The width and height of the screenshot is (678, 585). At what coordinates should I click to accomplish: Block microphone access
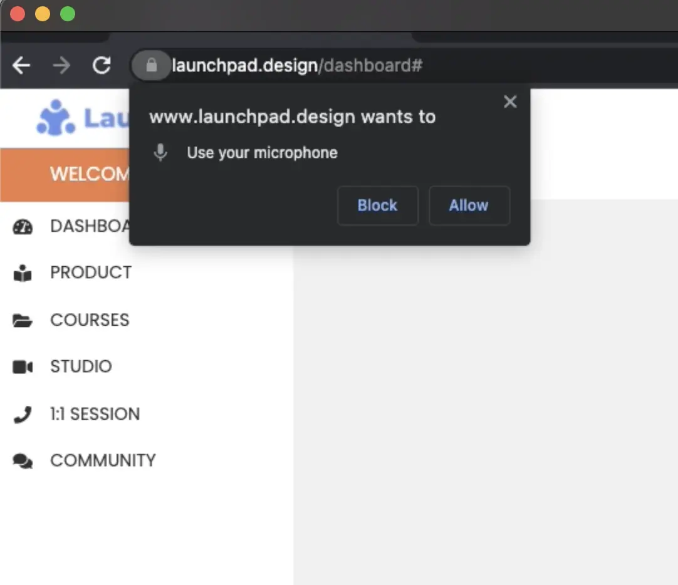tap(377, 205)
